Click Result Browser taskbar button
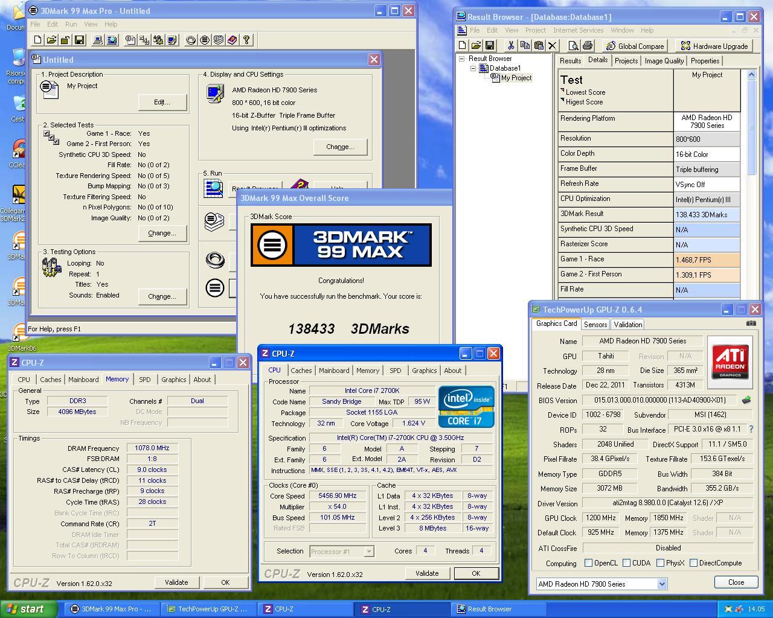 pyautogui.click(x=498, y=609)
